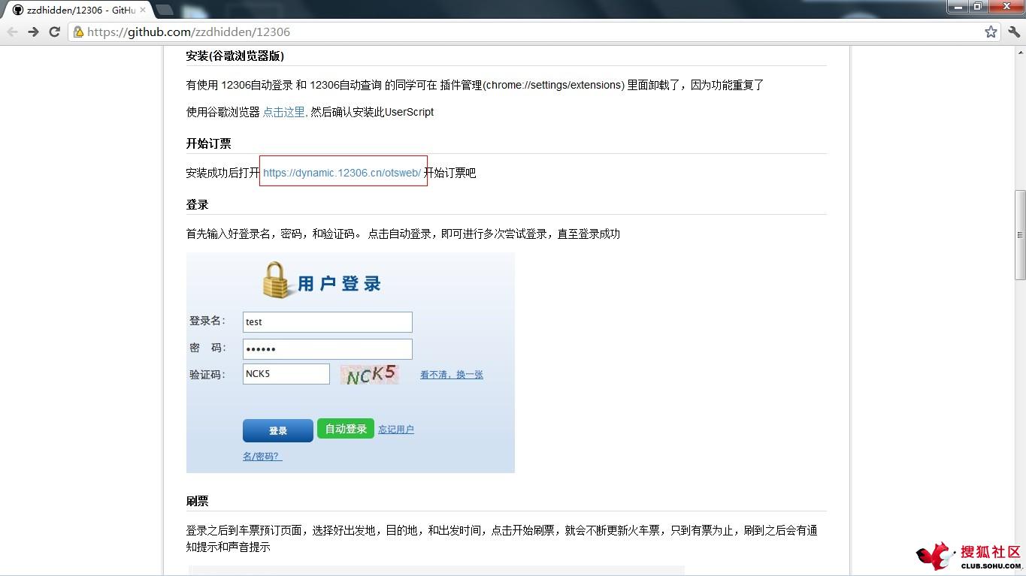Bookmark this page with the star icon
This screenshot has height=576, width=1026.
tap(991, 32)
